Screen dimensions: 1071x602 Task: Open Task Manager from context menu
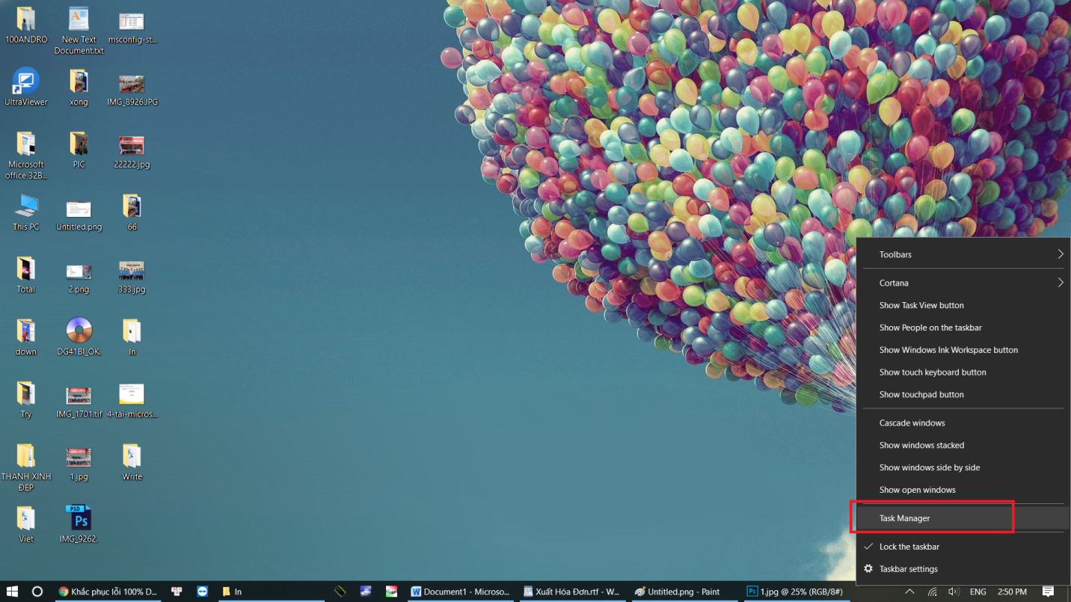click(x=963, y=518)
